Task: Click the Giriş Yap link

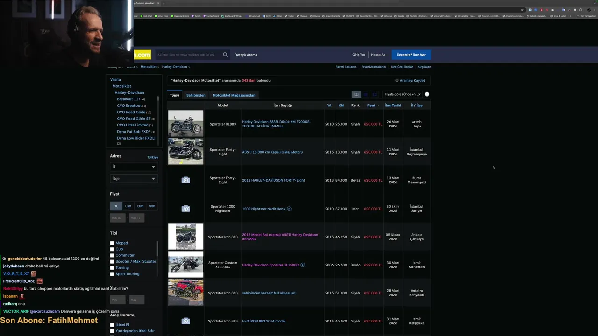Action: tap(359, 55)
